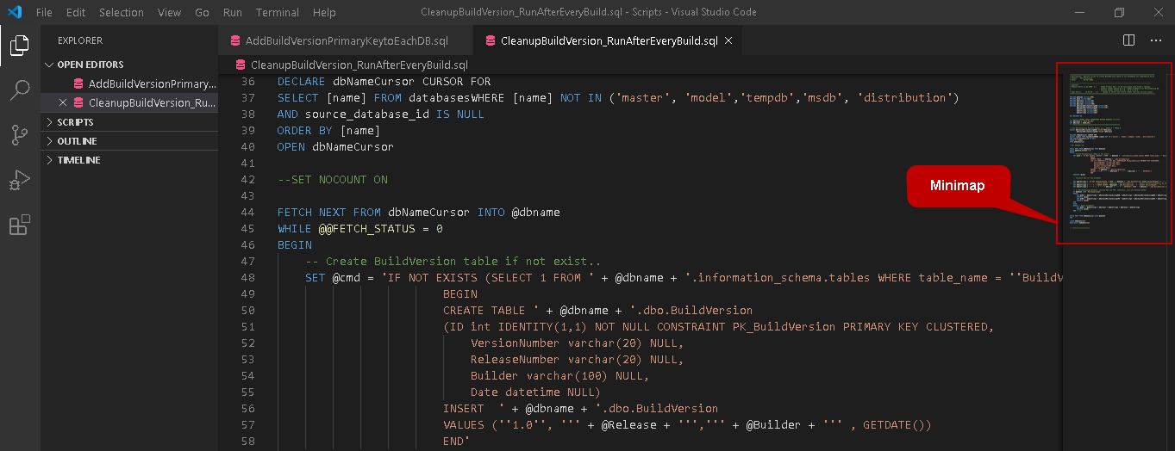Click database icon on CleanupBuildVersion tab

pyautogui.click(x=491, y=40)
